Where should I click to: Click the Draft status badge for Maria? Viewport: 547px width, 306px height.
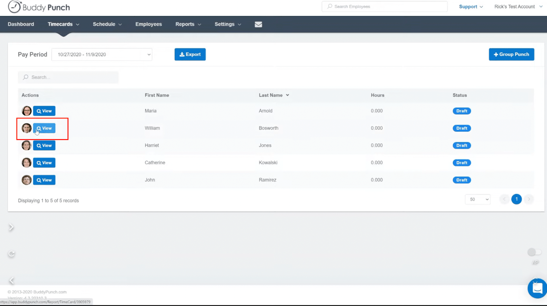point(462,111)
